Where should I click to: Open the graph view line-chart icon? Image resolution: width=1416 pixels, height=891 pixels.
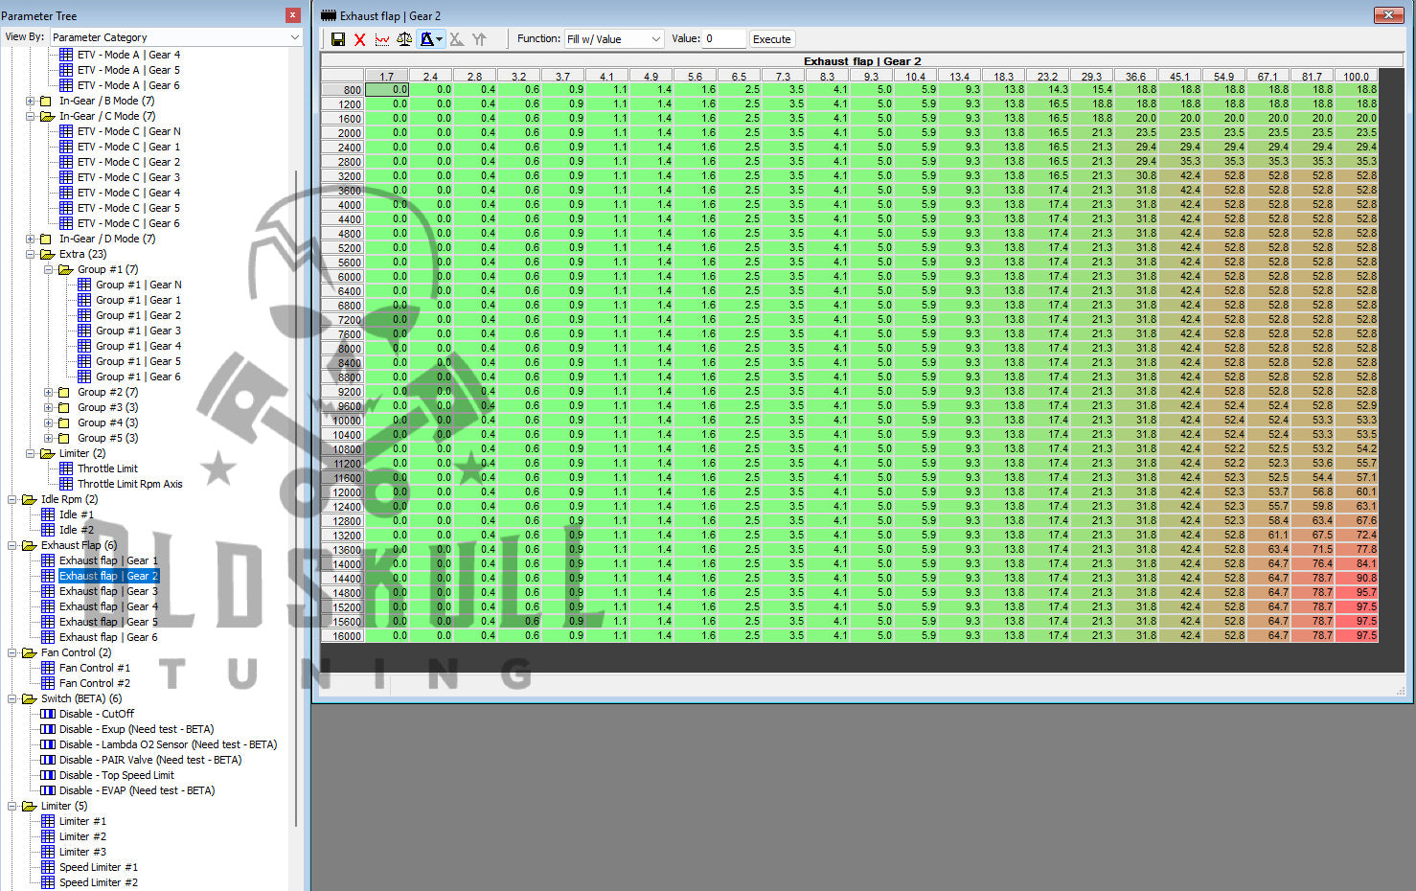tap(382, 39)
